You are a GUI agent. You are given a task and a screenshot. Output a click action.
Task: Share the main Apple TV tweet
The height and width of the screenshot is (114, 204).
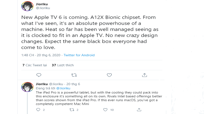point(144,75)
